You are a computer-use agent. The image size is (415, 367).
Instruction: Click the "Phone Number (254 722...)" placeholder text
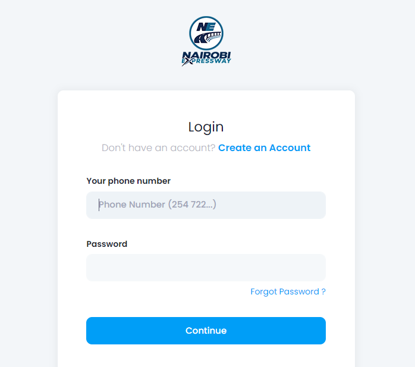tap(158, 205)
